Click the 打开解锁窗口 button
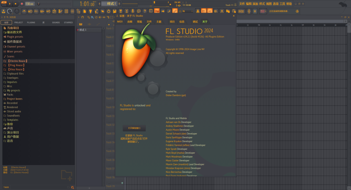 (134, 128)
